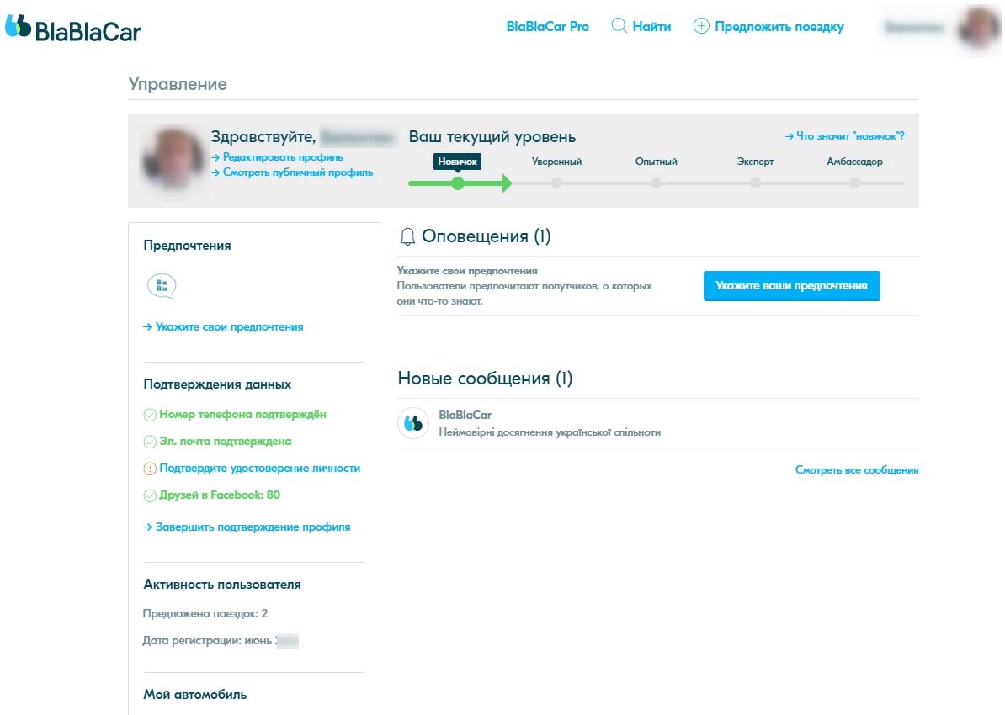Click the profile photo in the greeting panel
1005x715 pixels.
pyautogui.click(x=173, y=159)
